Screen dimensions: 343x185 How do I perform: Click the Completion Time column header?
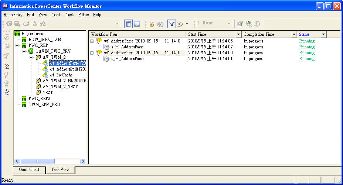point(266,34)
